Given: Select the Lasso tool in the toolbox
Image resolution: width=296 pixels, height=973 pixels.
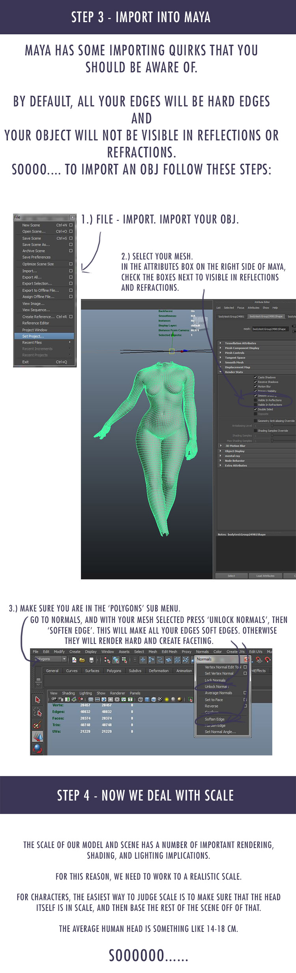Looking at the screenshot, I should (x=37, y=712).
